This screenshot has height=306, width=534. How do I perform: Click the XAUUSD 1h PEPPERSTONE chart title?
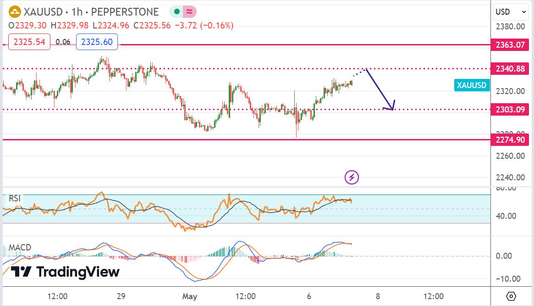pos(91,12)
